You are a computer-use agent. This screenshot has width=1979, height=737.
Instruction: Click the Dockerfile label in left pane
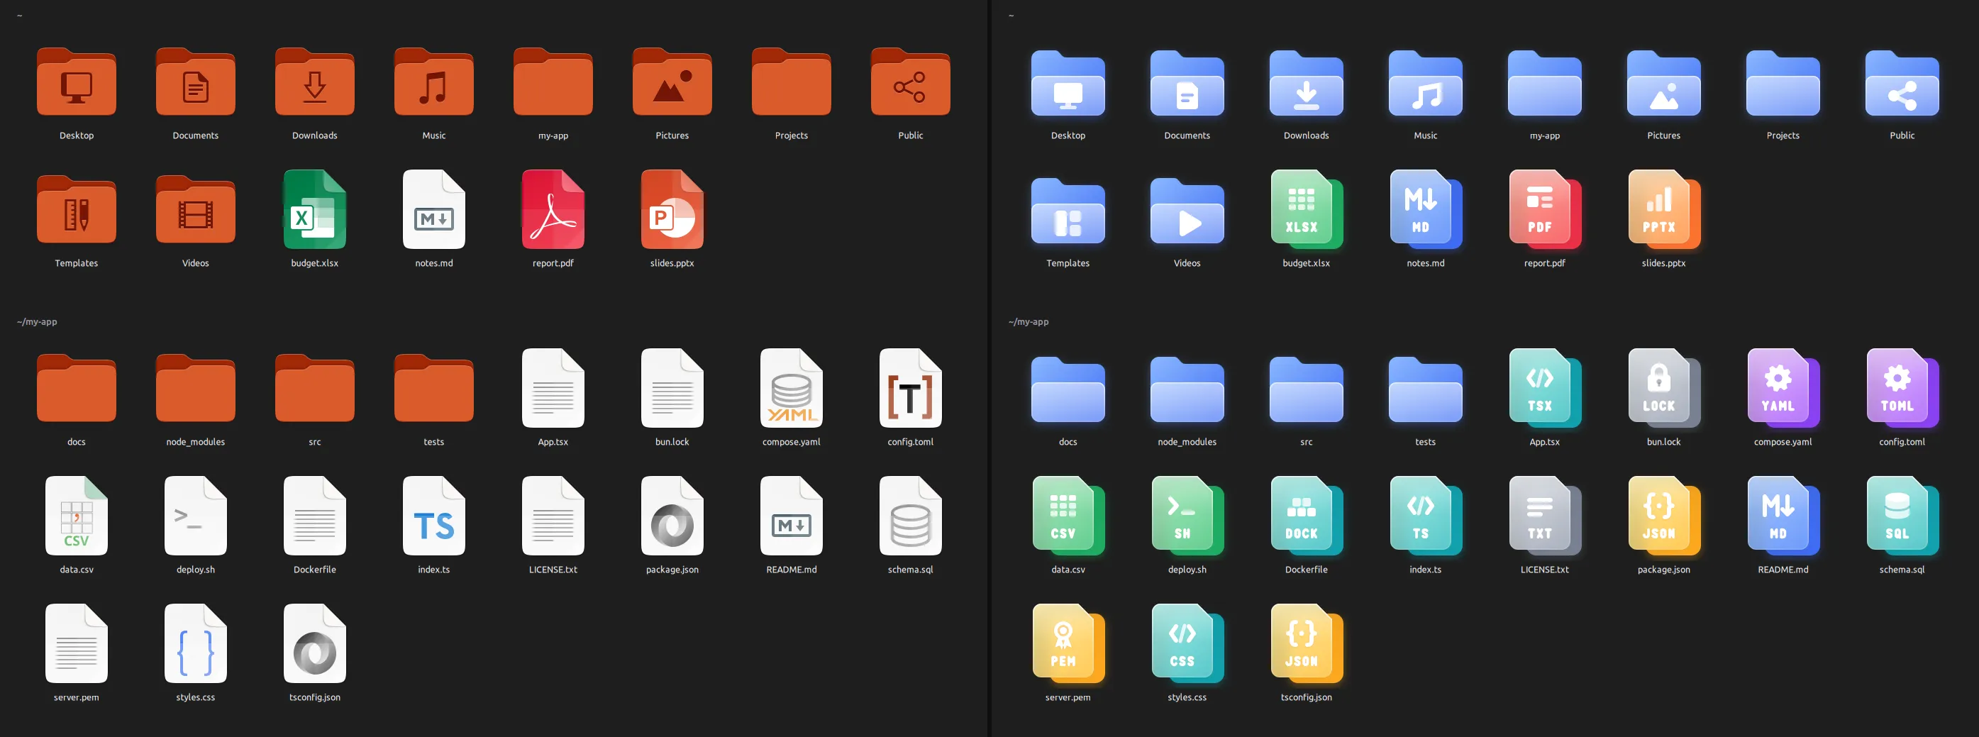pyautogui.click(x=314, y=570)
